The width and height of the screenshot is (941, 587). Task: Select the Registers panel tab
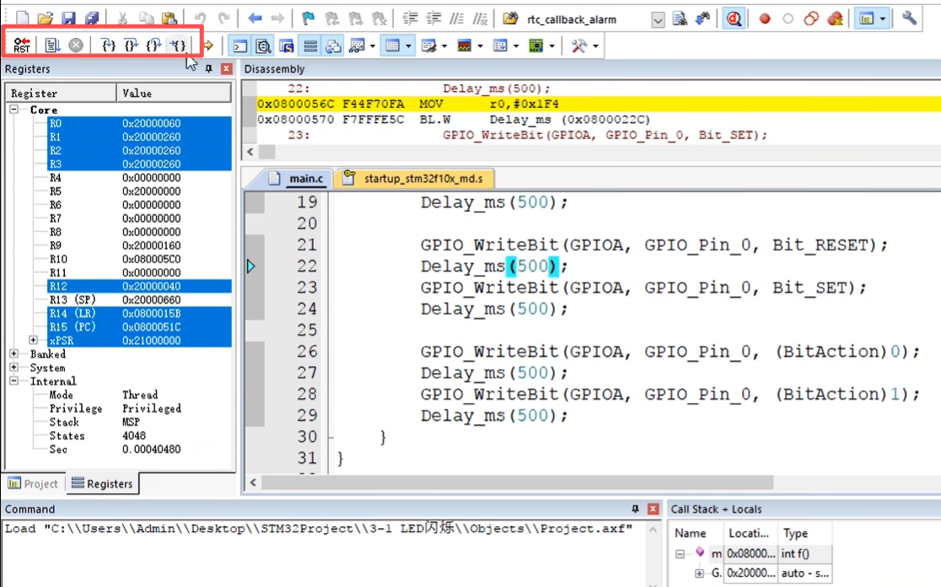click(102, 484)
